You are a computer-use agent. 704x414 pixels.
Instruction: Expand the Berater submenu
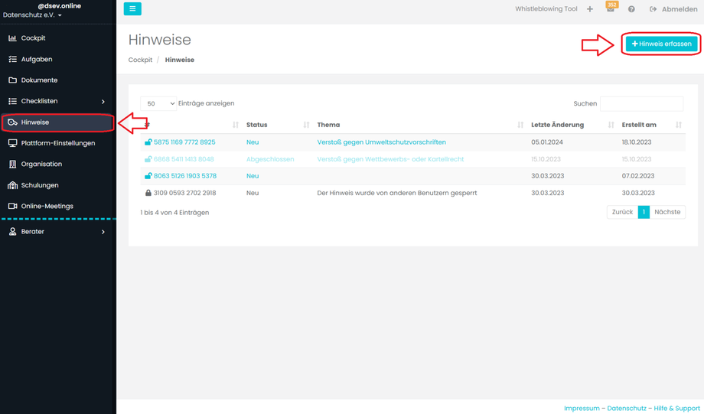(x=103, y=231)
